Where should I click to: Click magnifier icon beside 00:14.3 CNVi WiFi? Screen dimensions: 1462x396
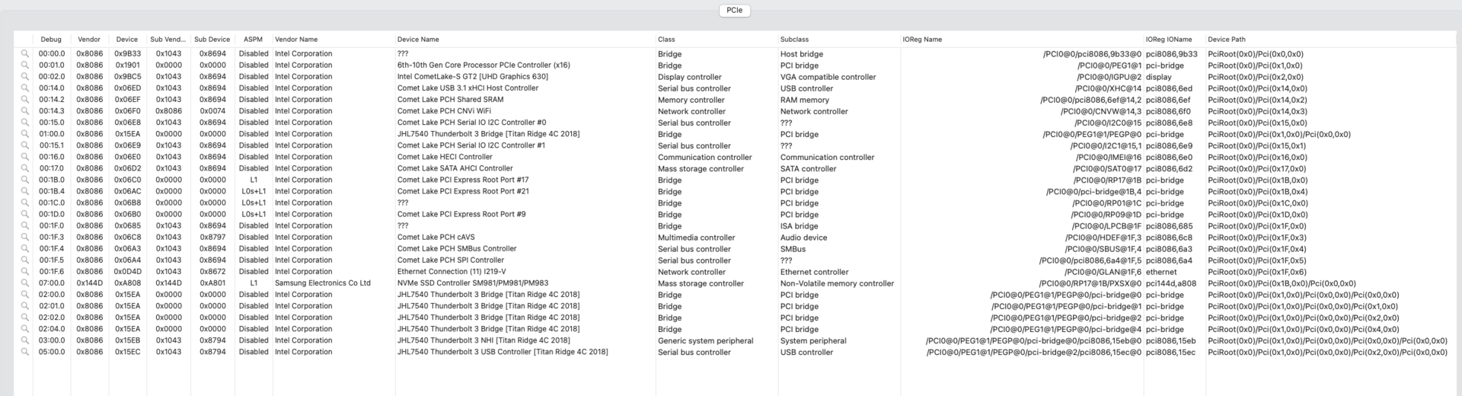[25, 111]
